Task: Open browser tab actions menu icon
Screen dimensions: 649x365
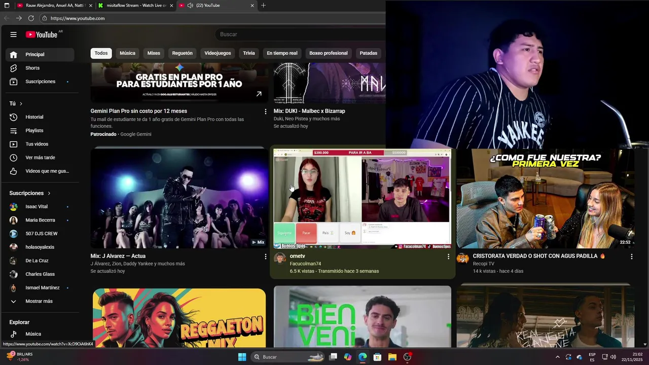Action: (x=7, y=6)
